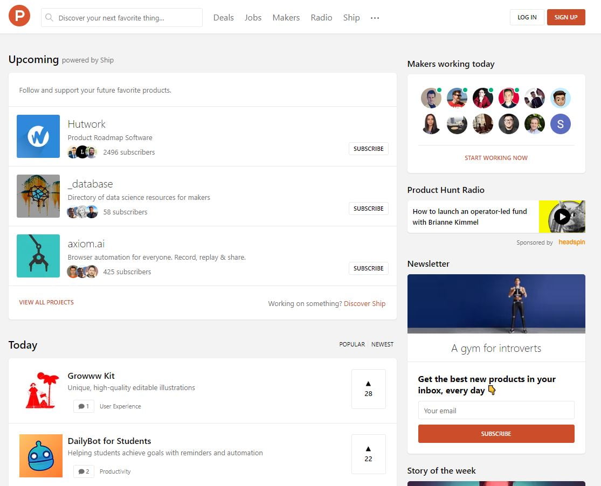Image resolution: width=601 pixels, height=486 pixels.
Task: Open VIEW ALL PROJECTS link
Action: point(46,302)
